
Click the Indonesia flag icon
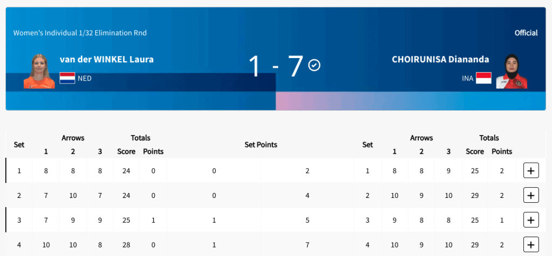tap(484, 78)
